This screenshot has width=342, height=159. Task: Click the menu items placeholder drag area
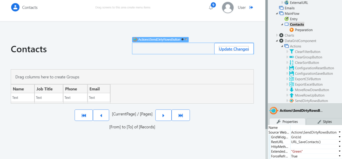123,7
